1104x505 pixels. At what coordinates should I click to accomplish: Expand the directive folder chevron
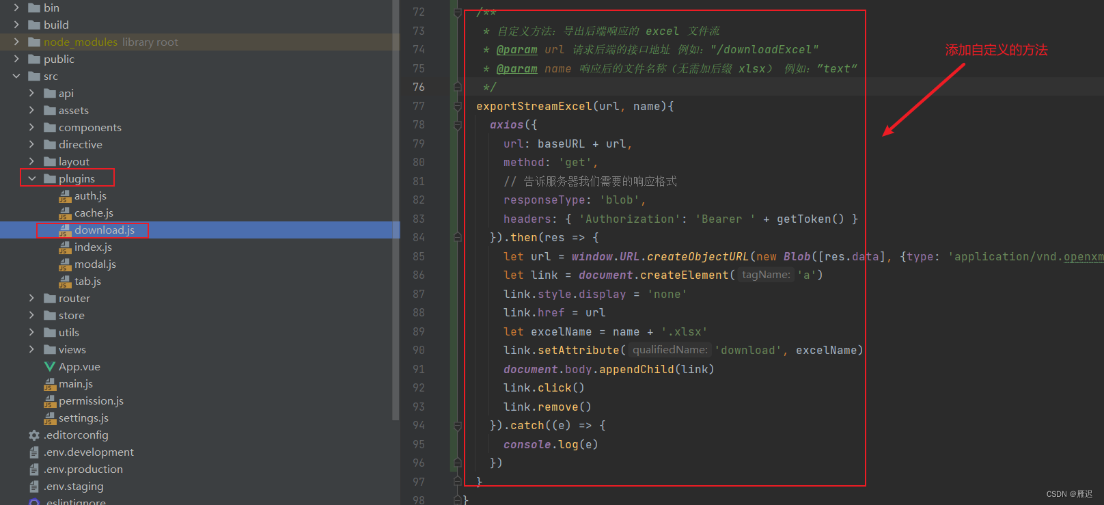(31, 144)
